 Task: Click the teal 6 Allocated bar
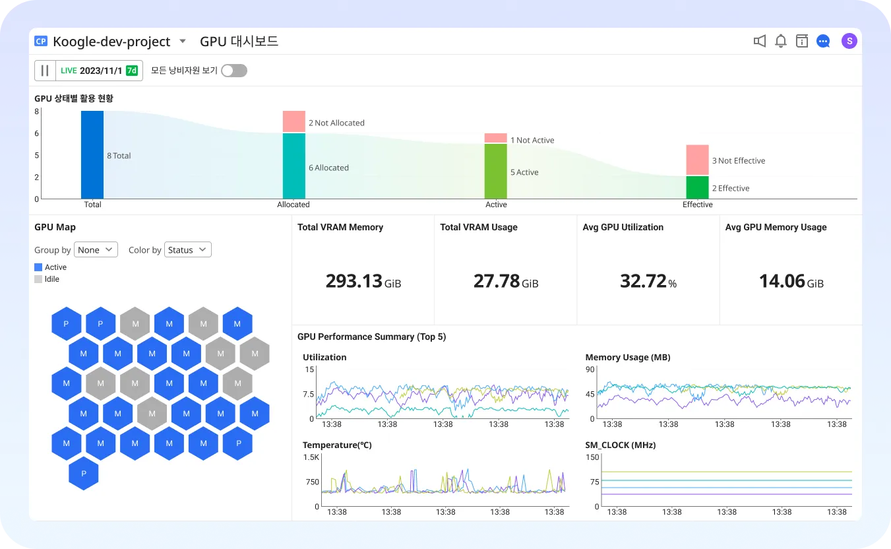[294, 166]
